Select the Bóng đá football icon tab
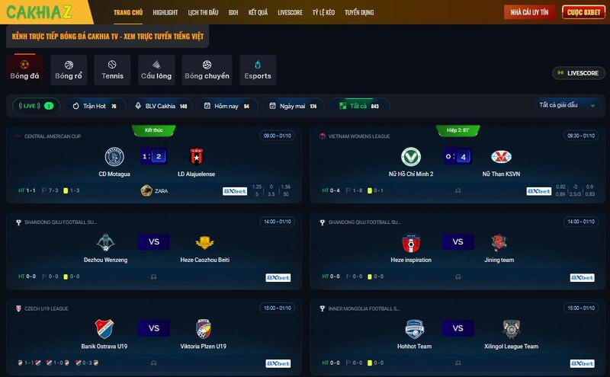Image resolution: width=610 pixels, height=377 pixels. [x=24, y=70]
